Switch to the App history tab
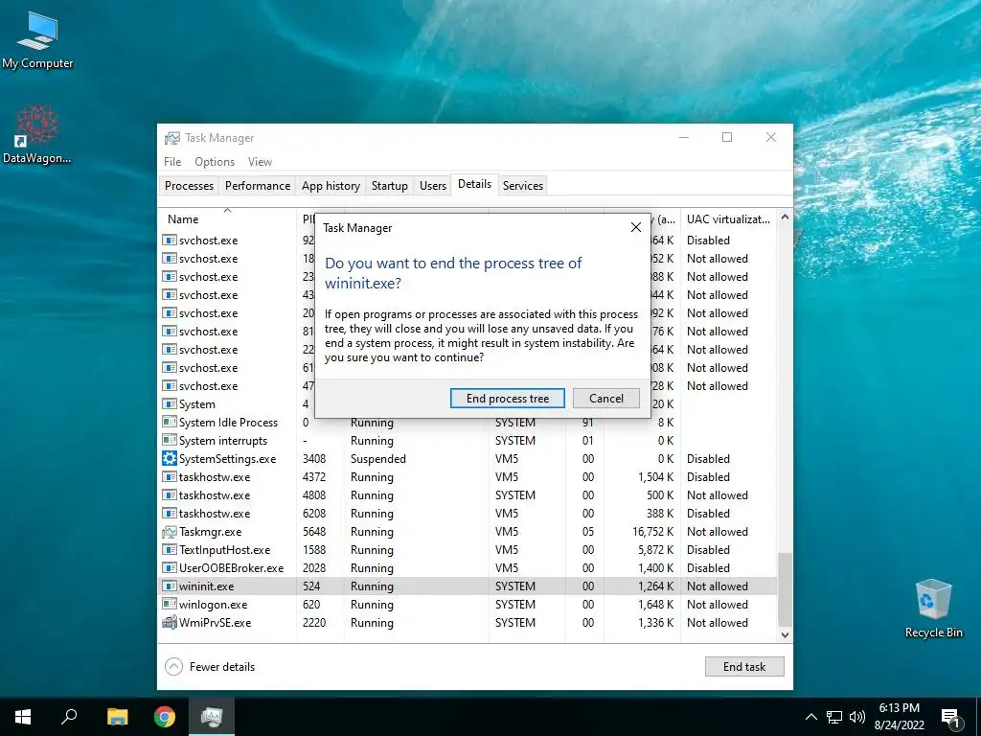981x736 pixels. click(x=331, y=186)
